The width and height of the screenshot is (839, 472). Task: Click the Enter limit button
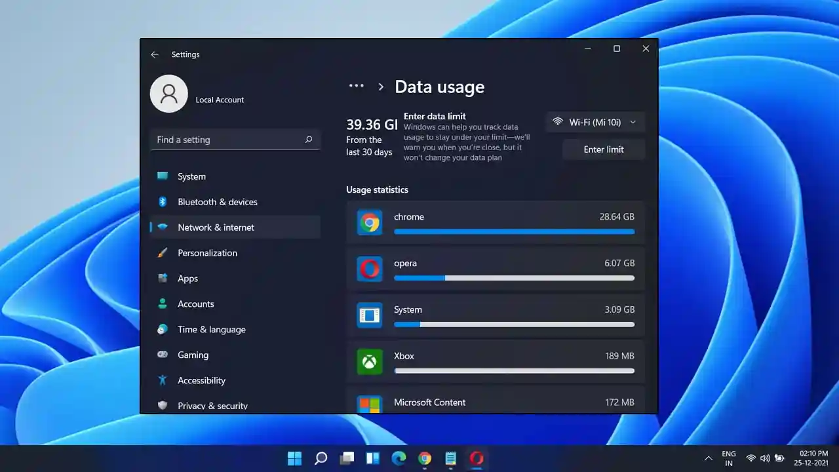click(x=604, y=149)
